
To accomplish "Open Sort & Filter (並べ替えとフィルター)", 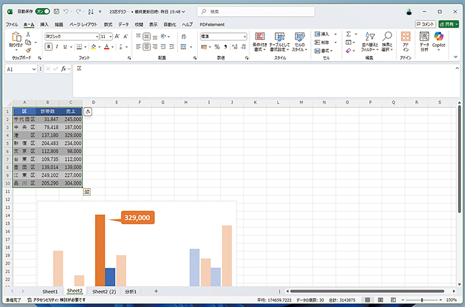I will (369, 42).
